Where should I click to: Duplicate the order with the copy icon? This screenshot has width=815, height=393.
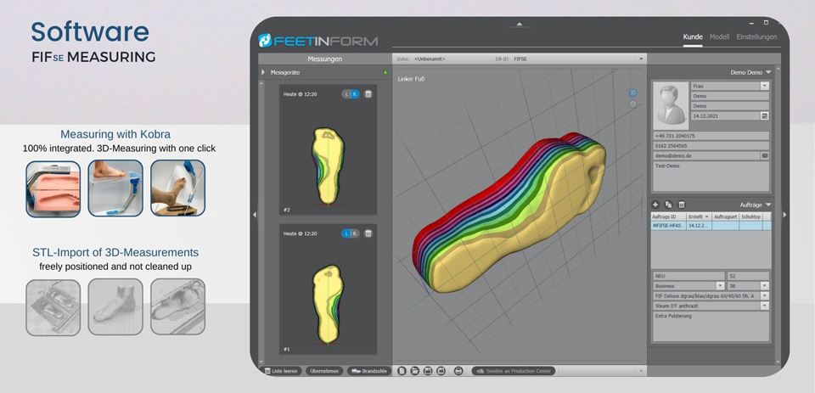coord(668,205)
